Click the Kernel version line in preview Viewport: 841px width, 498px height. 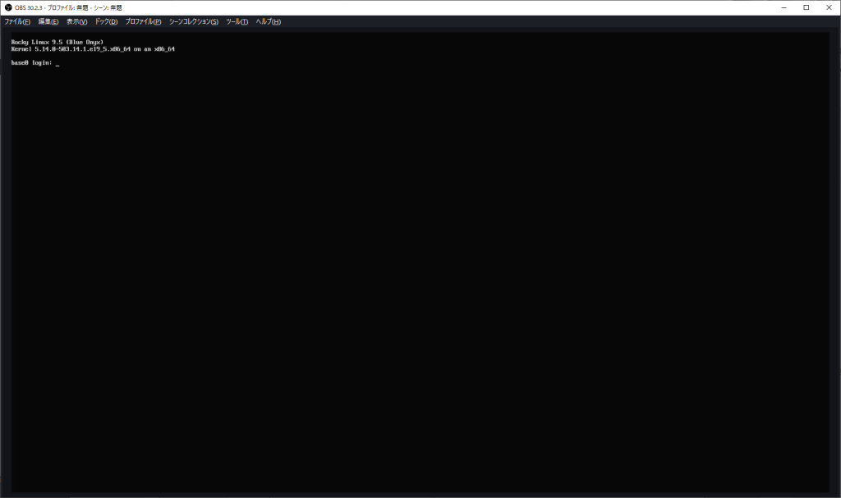[93, 49]
